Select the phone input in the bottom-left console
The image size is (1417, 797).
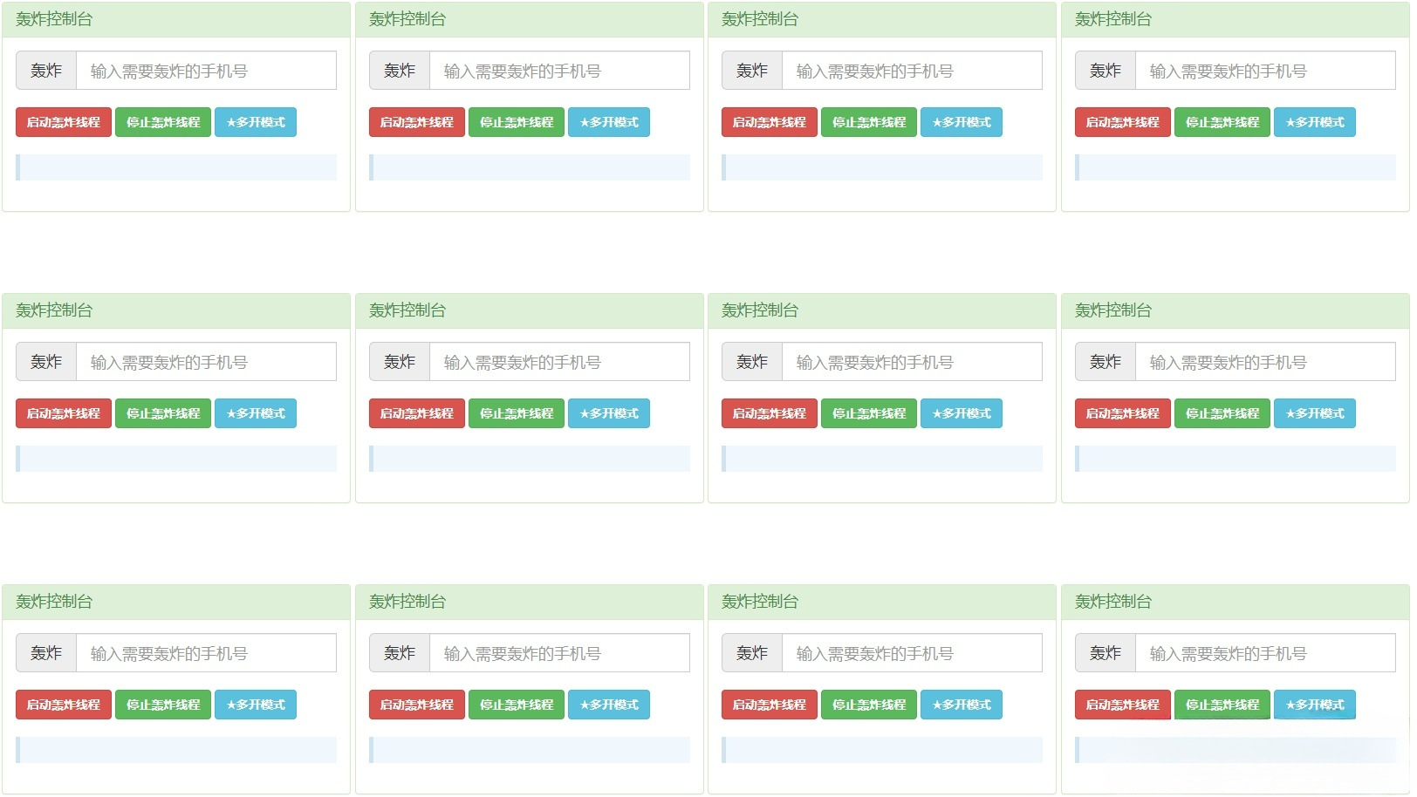pos(207,652)
